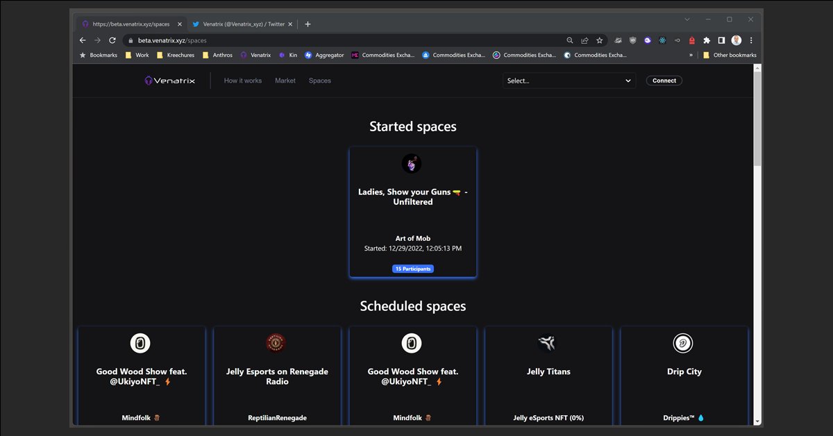This screenshot has height=436, width=833.
Task: Open the Ladies, Show your Guns space title
Action: coord(413,196)
